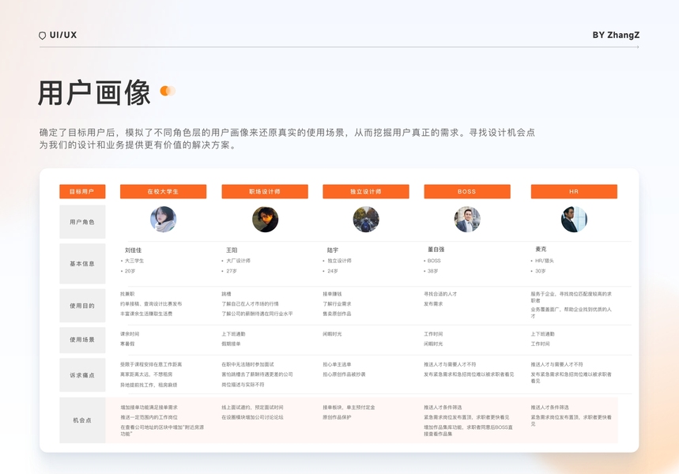Open 董自强's avatar photo
The width and height of the screenshot is (679, 474).
(x=467, y=219)
